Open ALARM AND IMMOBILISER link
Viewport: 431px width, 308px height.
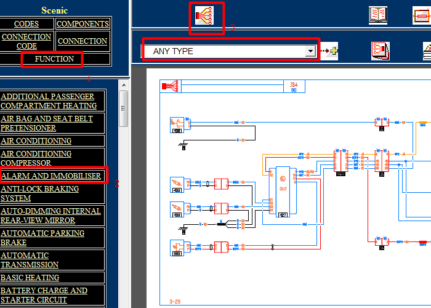click(x=52, y=176)
